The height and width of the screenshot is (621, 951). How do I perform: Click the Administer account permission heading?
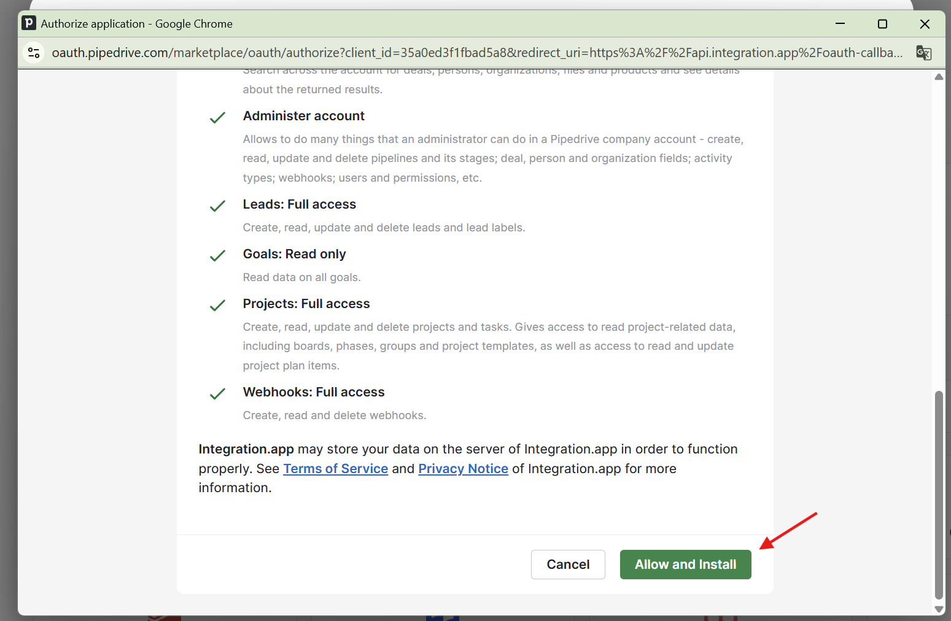point(303,116)
